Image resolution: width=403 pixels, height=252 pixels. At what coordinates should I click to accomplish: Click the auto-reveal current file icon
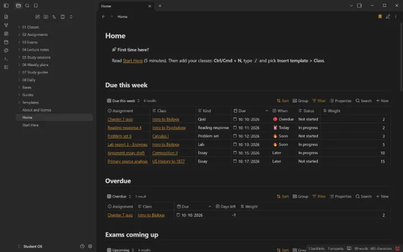click(63, 17)
